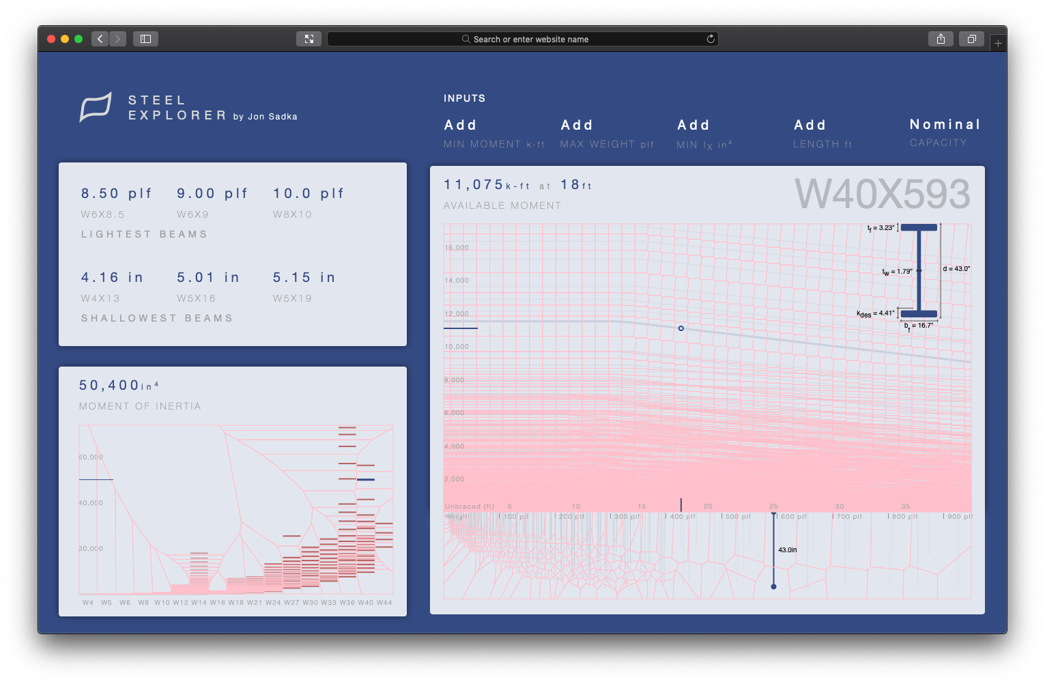Click the LIGHTEST BEAMS heading
Screen dimensions: 1045x684
pyautogui.click(x=144, y=234)
